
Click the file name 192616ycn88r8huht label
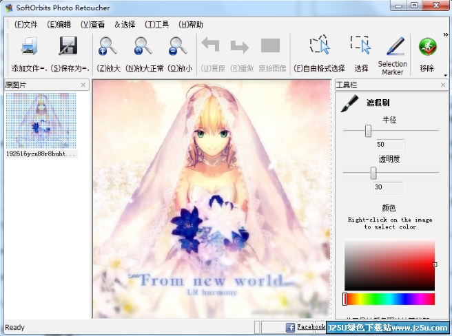coord(41,154)
